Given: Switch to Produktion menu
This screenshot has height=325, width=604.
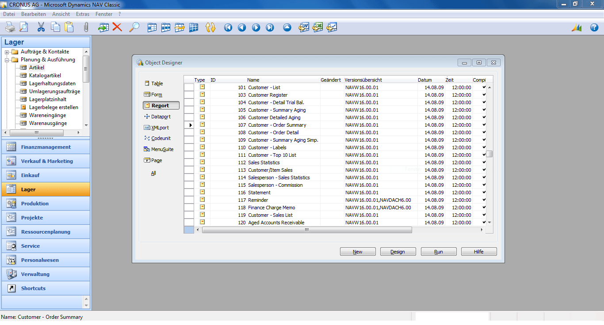Looking at the screenshot, I should click(x=46, y=204).
